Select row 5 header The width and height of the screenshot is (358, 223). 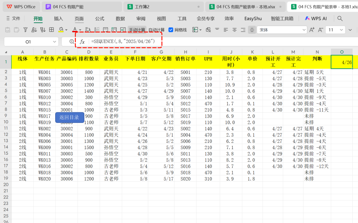(x=6, y=91)
